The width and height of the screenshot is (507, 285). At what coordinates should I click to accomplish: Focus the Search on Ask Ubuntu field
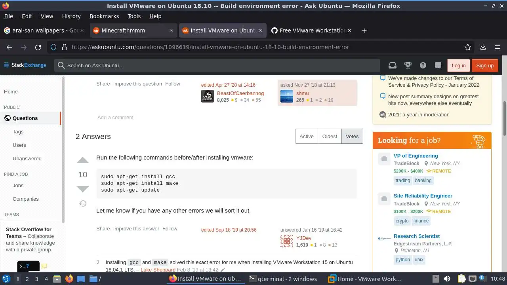click(x=217, y=65)
